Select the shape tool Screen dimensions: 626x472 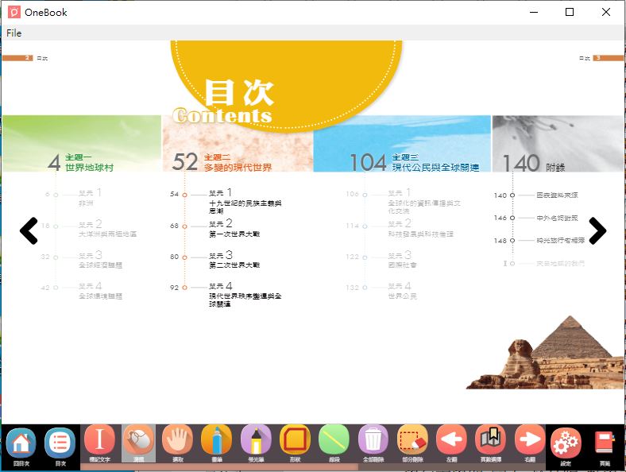click(295, 441)
